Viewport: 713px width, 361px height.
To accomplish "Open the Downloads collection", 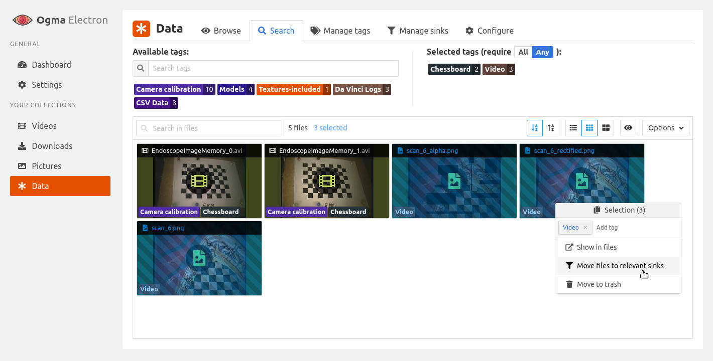I will 60,146.
